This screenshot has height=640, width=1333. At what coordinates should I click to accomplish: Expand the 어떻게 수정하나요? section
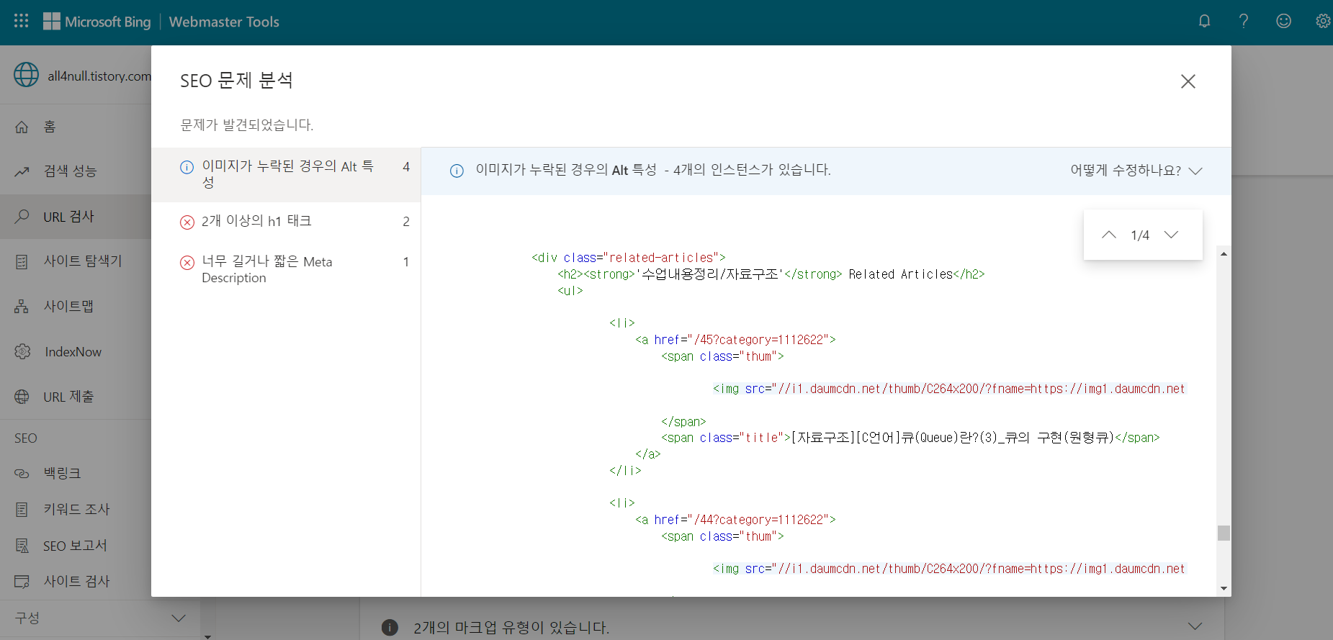tap(1136, 171)
